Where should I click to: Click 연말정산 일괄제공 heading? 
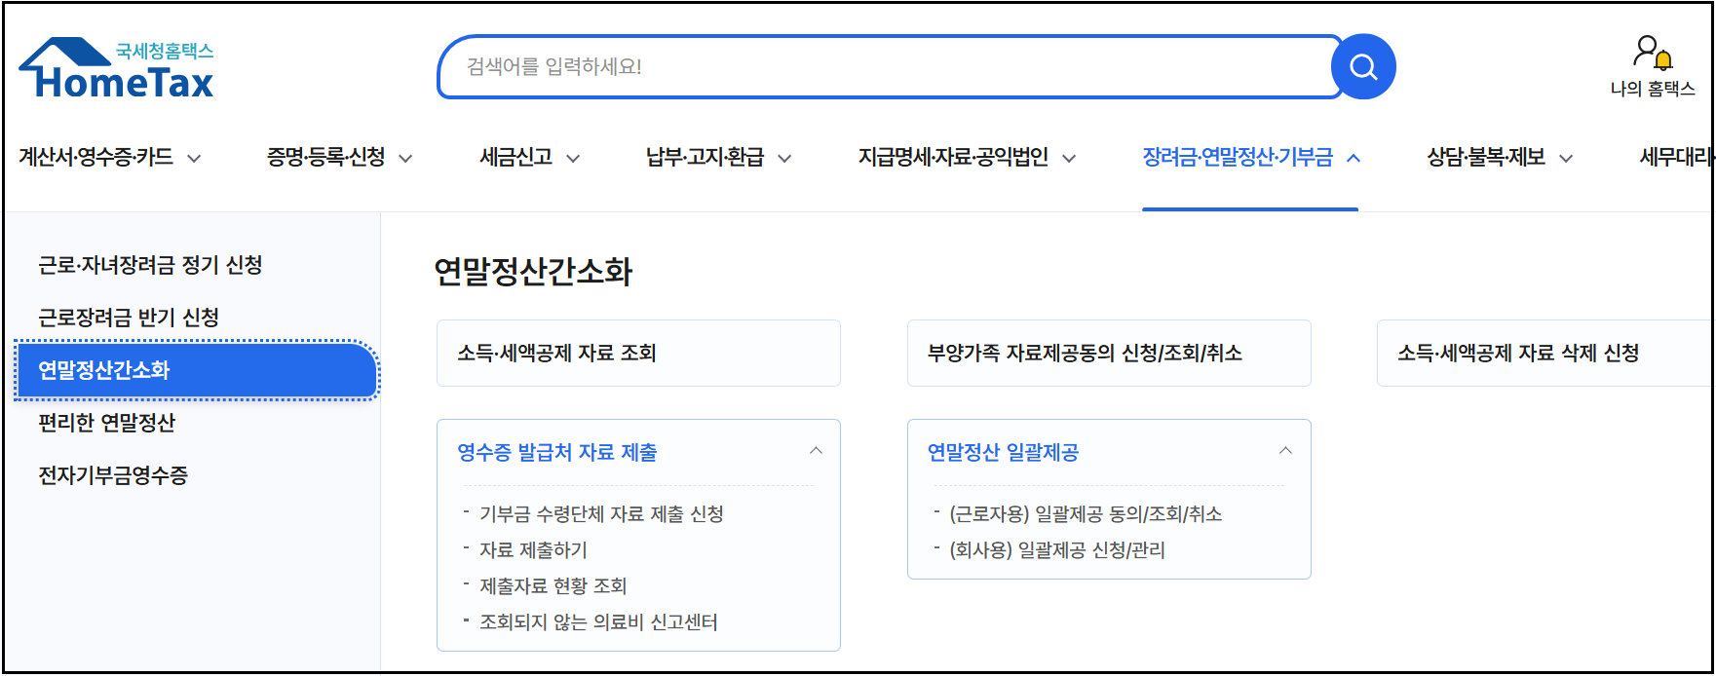[x=1003, y=452]
